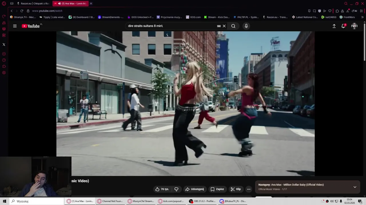Open YouTube Create upload icon
This screenshot has width=366, height=205.
tap(334, 26)
